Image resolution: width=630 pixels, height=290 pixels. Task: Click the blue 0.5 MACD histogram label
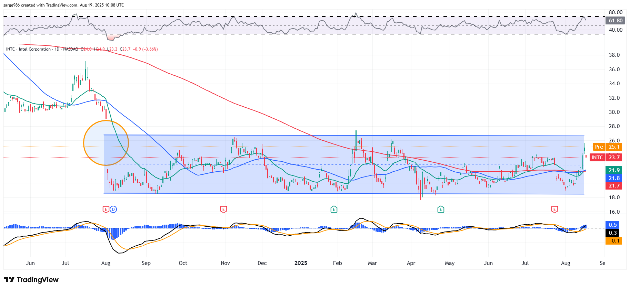[612, 225]
